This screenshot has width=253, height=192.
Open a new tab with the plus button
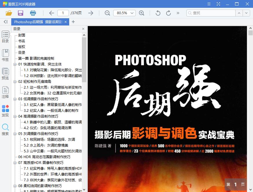point(72,22)
